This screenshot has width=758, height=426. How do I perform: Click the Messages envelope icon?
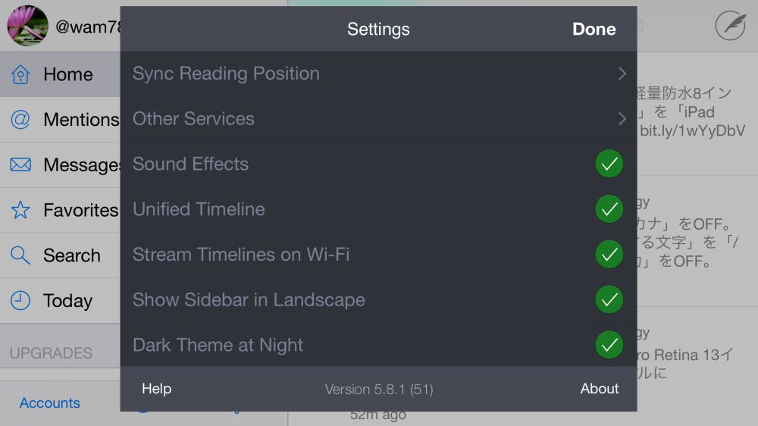pos(20,164)
